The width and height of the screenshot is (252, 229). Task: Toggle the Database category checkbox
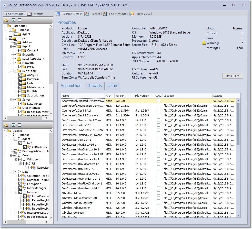(x=20, y=79)
